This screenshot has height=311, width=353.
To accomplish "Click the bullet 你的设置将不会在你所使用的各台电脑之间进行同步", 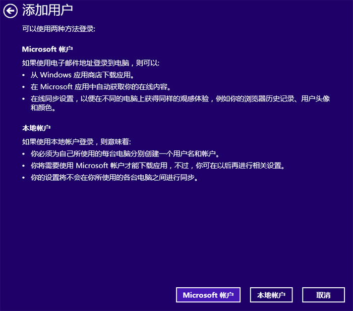I will pyautogui.click(x=114, y=178).
